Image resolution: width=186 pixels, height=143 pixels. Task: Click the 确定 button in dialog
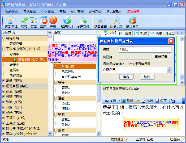coord(126,77)
